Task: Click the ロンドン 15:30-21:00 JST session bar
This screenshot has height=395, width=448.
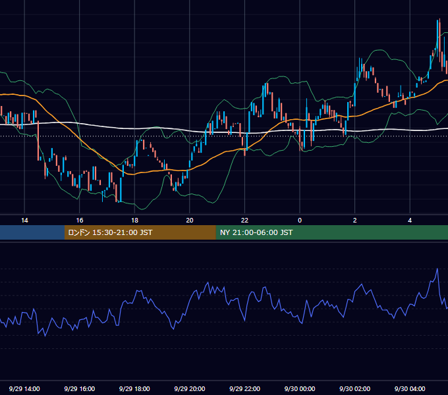Action: (140, 232)
